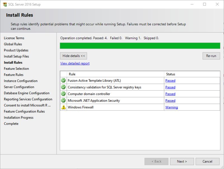Screen dimensions: 224x169
Task: Click the green progress bar
Action: click(139, 45)
